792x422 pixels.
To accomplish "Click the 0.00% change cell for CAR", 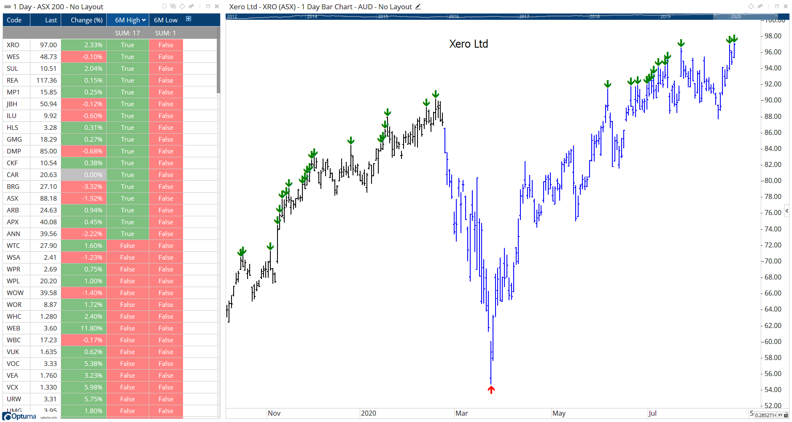I will pos(84,175).
